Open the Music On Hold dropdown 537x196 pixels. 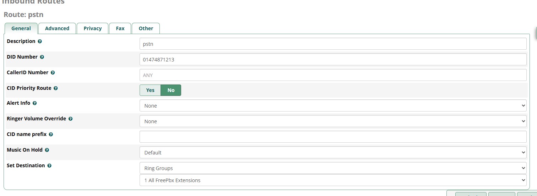pyautogui.click(x=333, y=153)
